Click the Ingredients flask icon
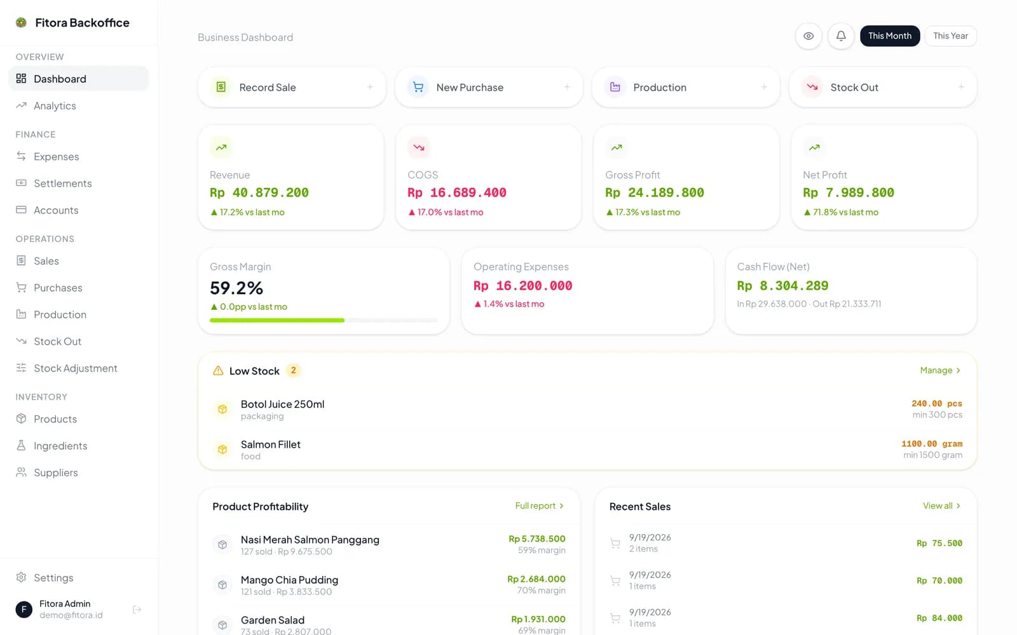This screenshot has height=635, width=1017. pyautogui.click(x=21, y=445)
